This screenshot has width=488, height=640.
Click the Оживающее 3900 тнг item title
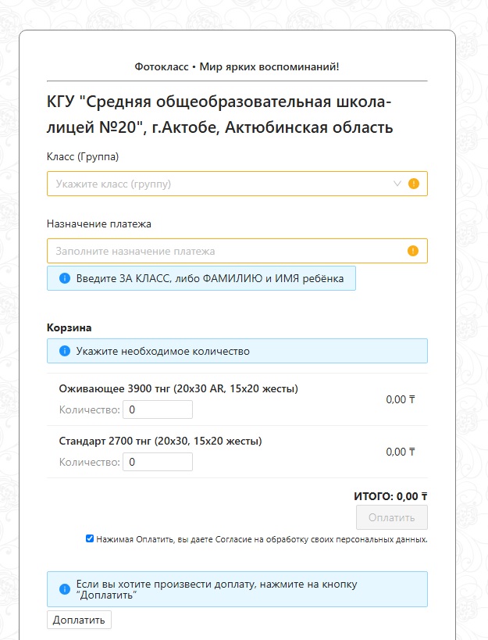pos(179,388)
